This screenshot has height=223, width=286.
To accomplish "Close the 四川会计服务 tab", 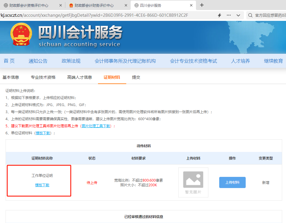I will click(x=191, y=6).
